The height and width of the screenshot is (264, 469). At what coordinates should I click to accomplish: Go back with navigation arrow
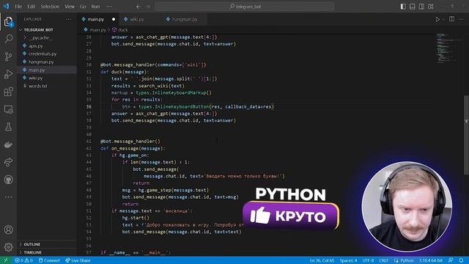click(x=139, y=7)
